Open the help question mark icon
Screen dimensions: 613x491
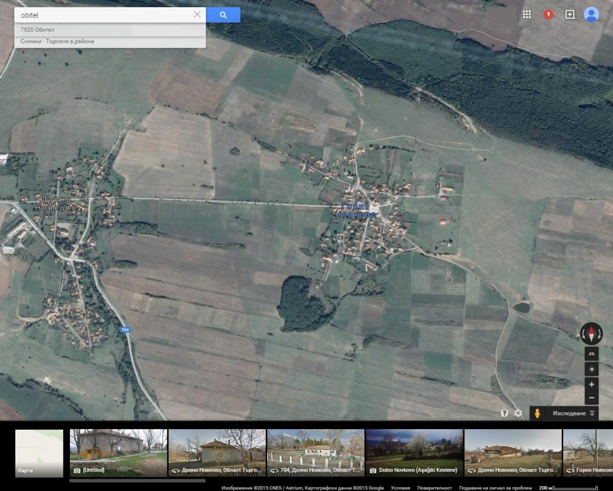pos(504,413)
